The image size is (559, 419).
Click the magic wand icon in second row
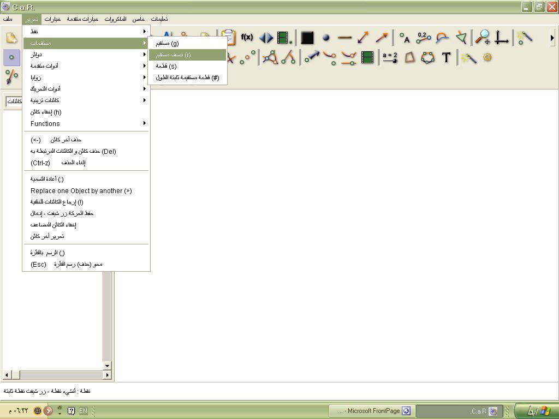coord(468,57)
